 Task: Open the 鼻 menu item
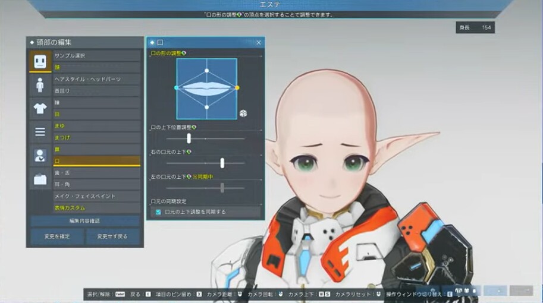(x=96, y=150)
